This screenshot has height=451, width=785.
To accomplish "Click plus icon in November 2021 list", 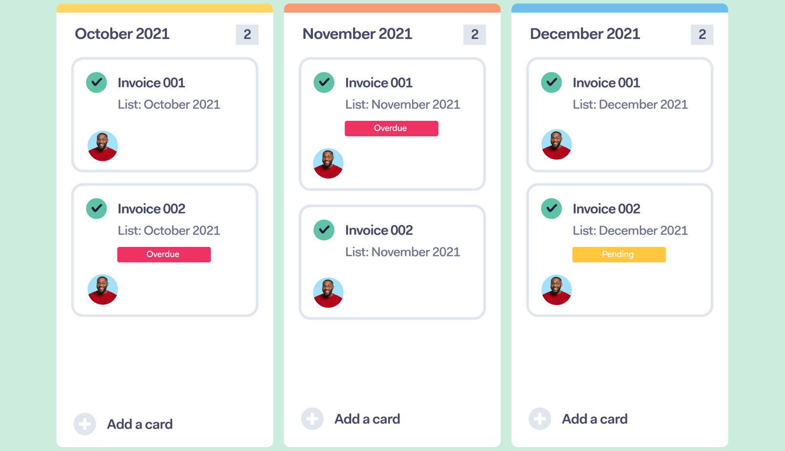I will [x=312, y=419].
